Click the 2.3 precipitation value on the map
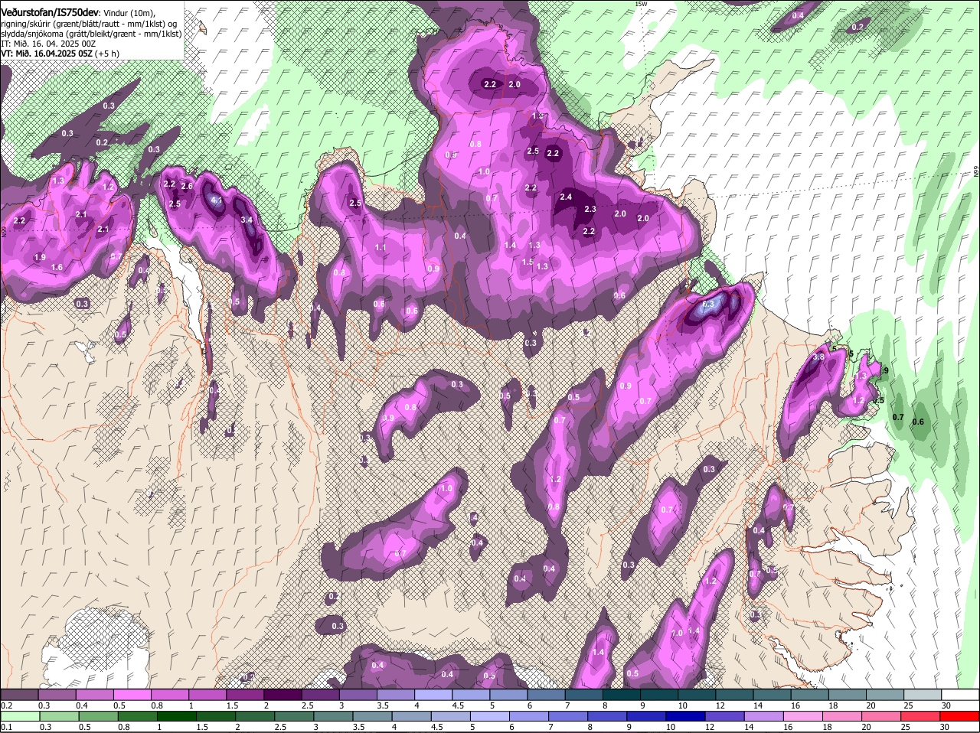The width and height of the screenshot is (980, 733). tap(590, 209)
